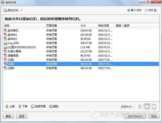
Task: Click the green 下移 arrow icon
Action: [x=20, y=106]
